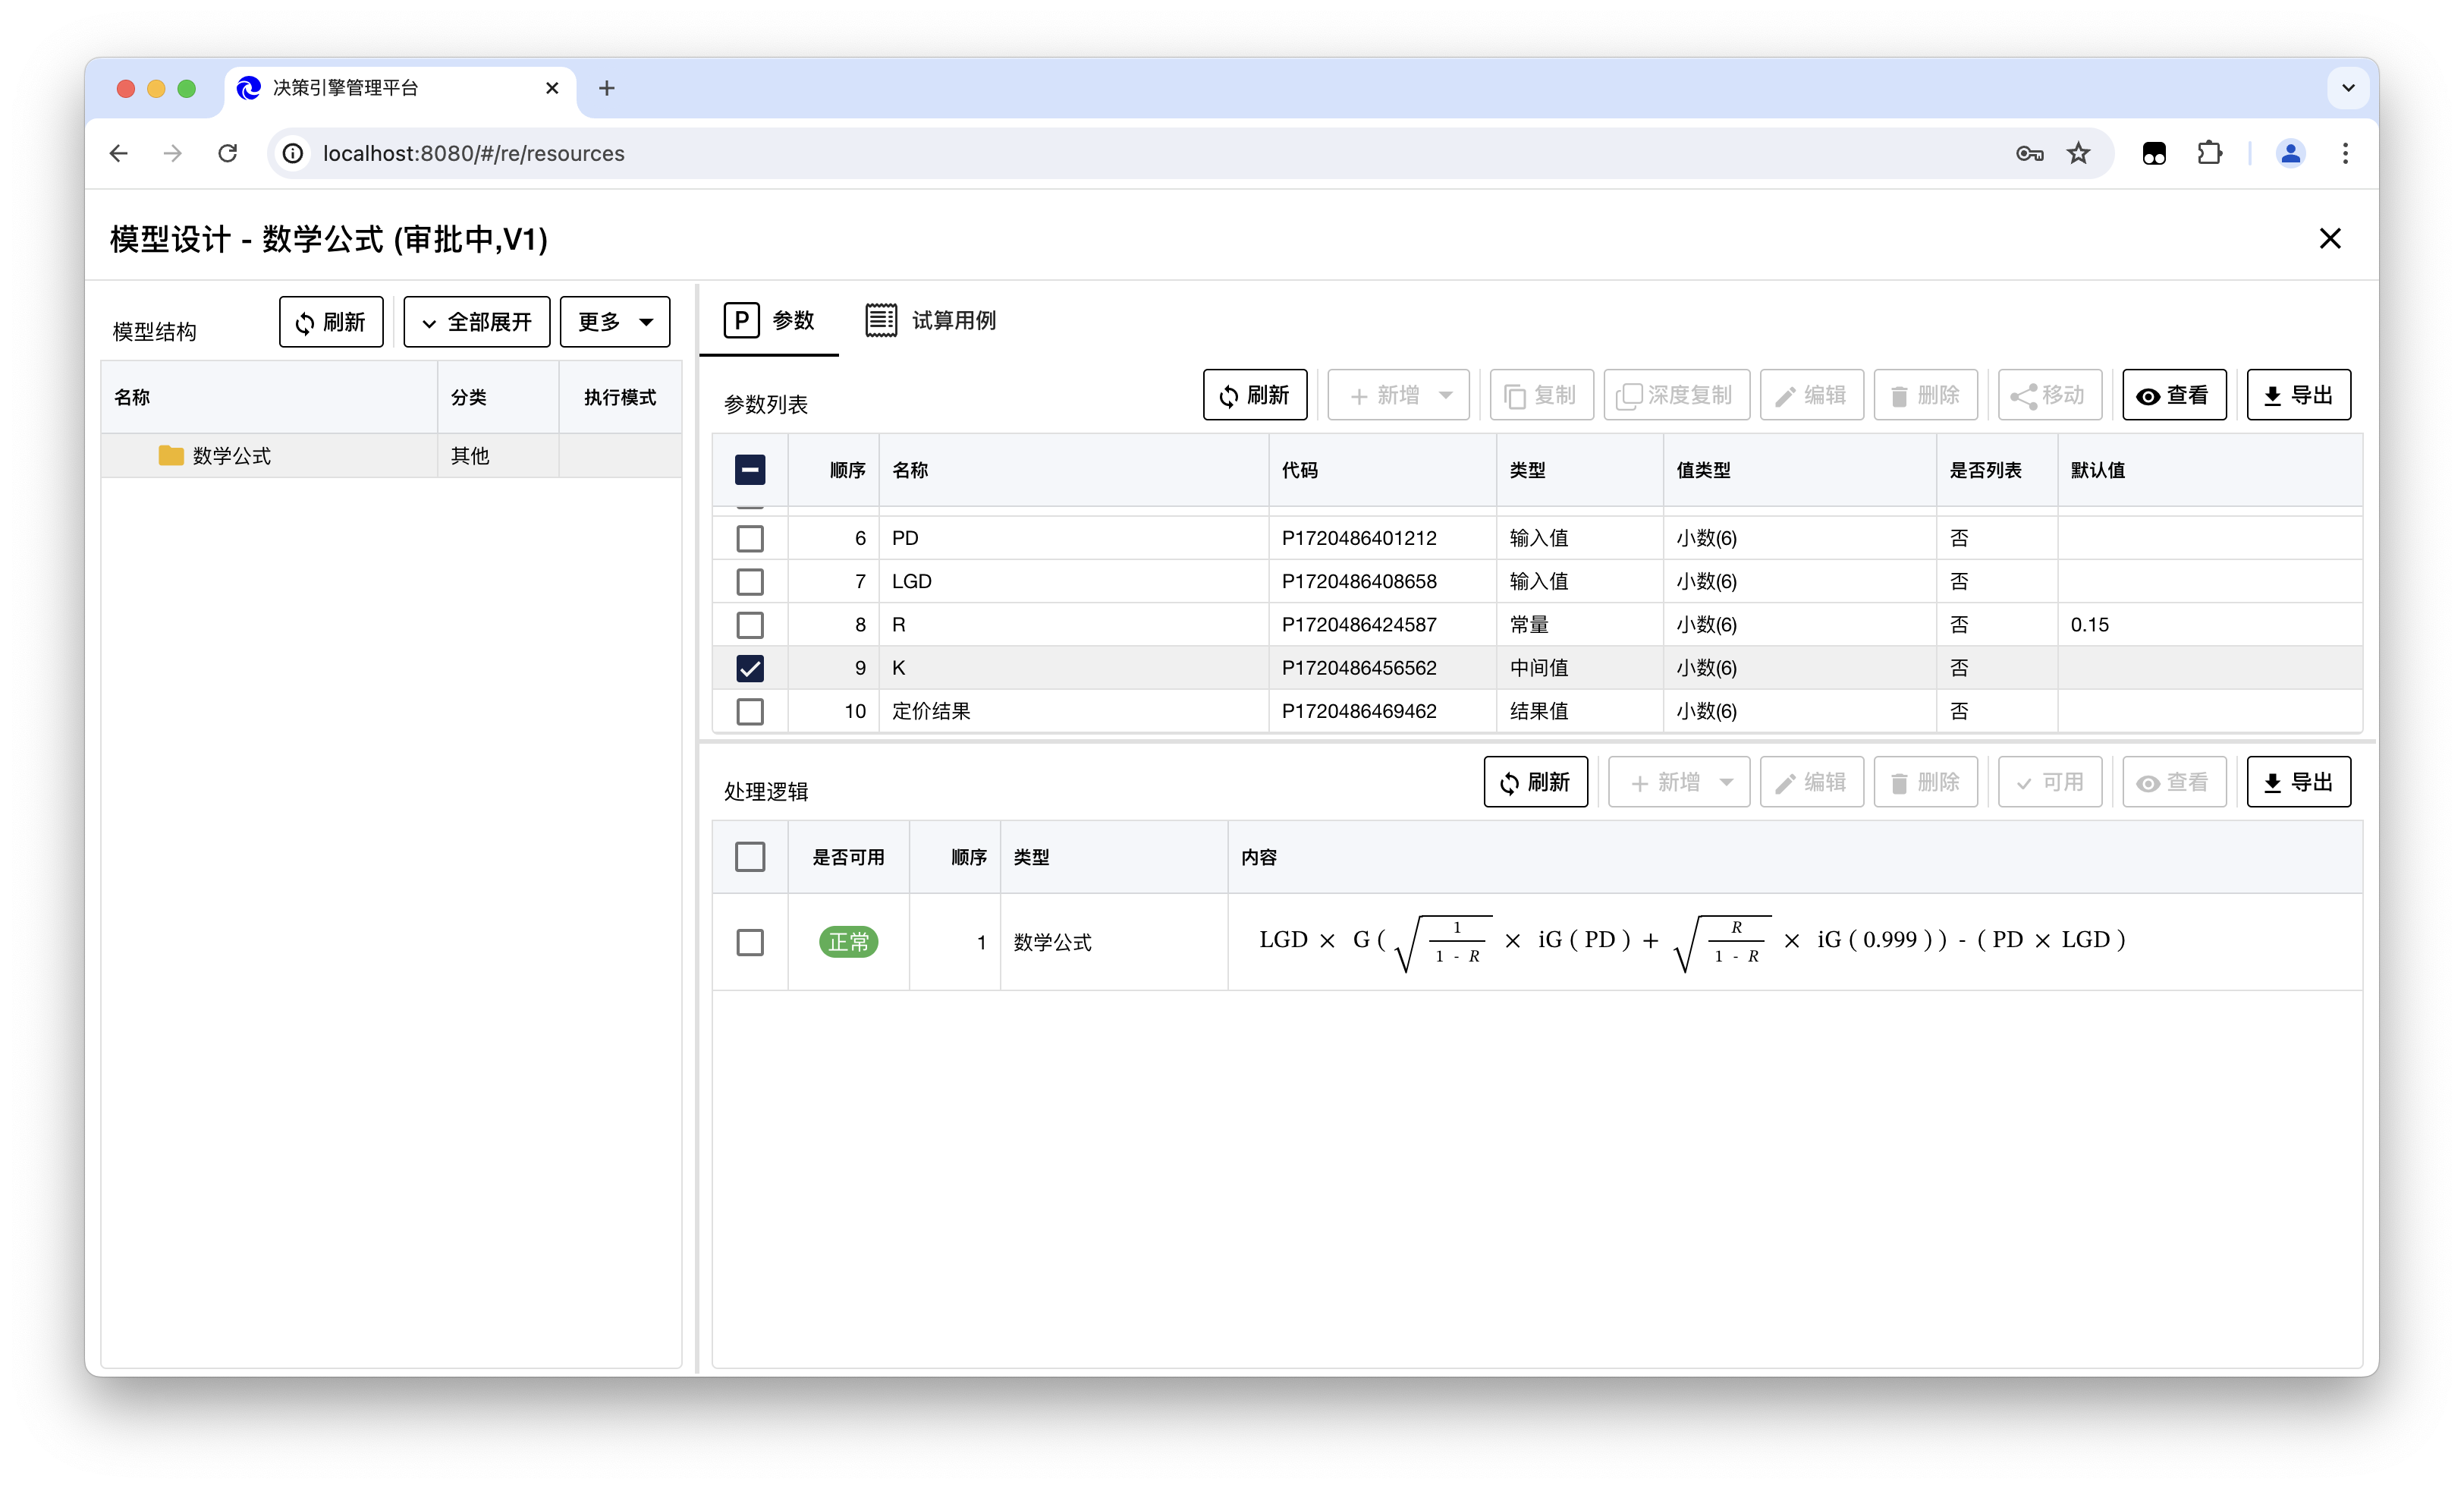This screenshot has height=1489, width=2464.
Task: Click the browser address bar URL
Action: pos(473,153)
